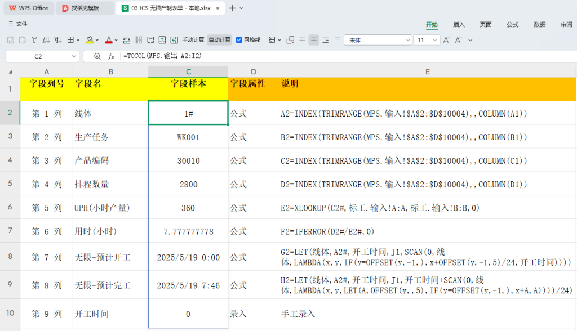577x331 pixels.
Task: Click the 自动计算 auto calculation button
Action: [220, 40]
